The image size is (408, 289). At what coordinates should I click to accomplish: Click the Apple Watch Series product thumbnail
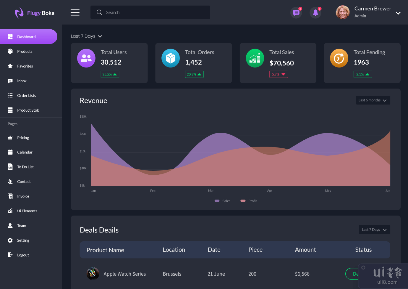(93, 274)
